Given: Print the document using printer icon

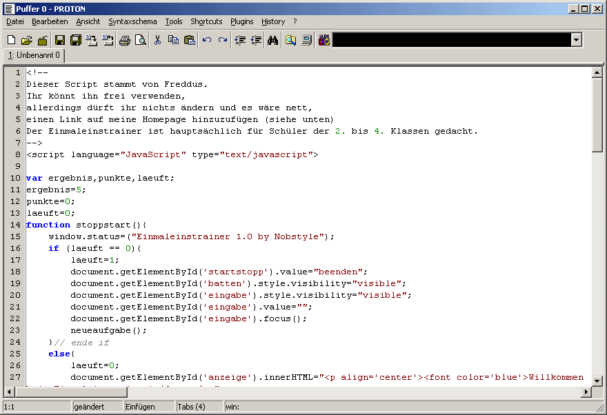Looking at the screenshot, I should [124, 41].
